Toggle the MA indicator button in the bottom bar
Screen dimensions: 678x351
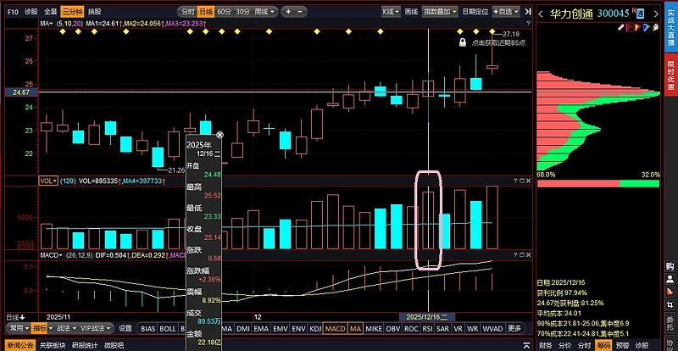[x=355, y=328]
